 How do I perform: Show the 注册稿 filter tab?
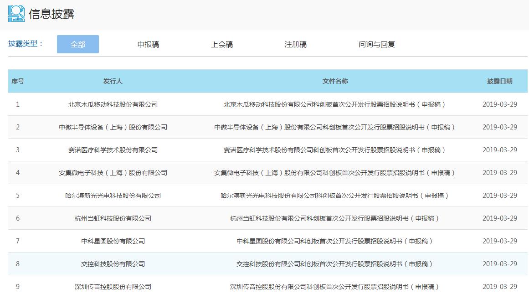296,44
